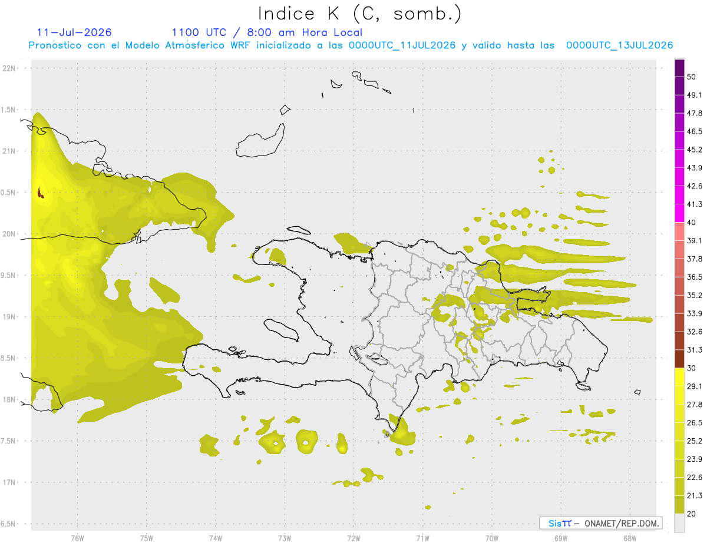The width and height of the screenshot is (707, 546).
Task: Click the latitude label "19N"
Action: tap(9, 317)
